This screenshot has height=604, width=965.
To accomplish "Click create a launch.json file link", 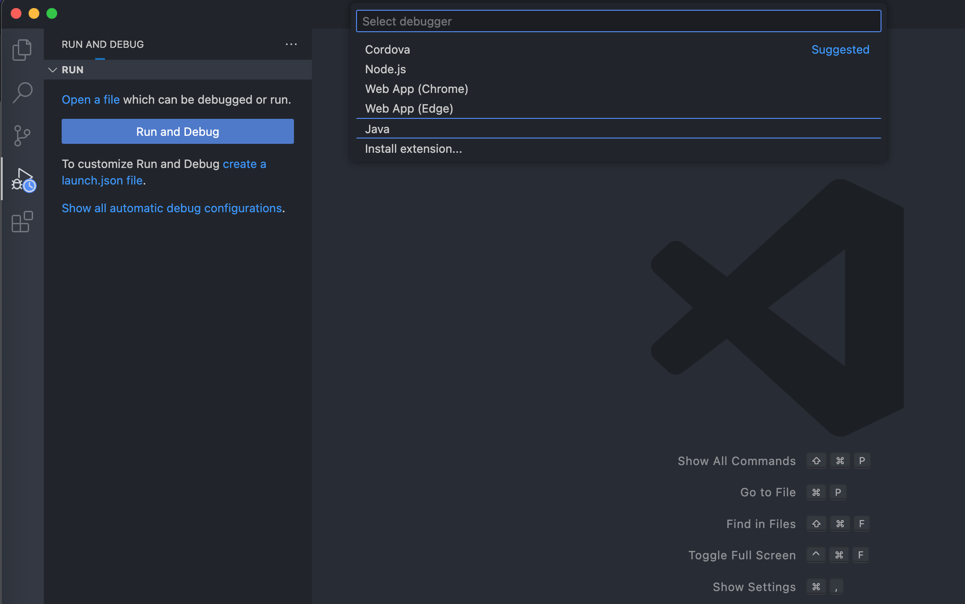I will click(164, 172).
